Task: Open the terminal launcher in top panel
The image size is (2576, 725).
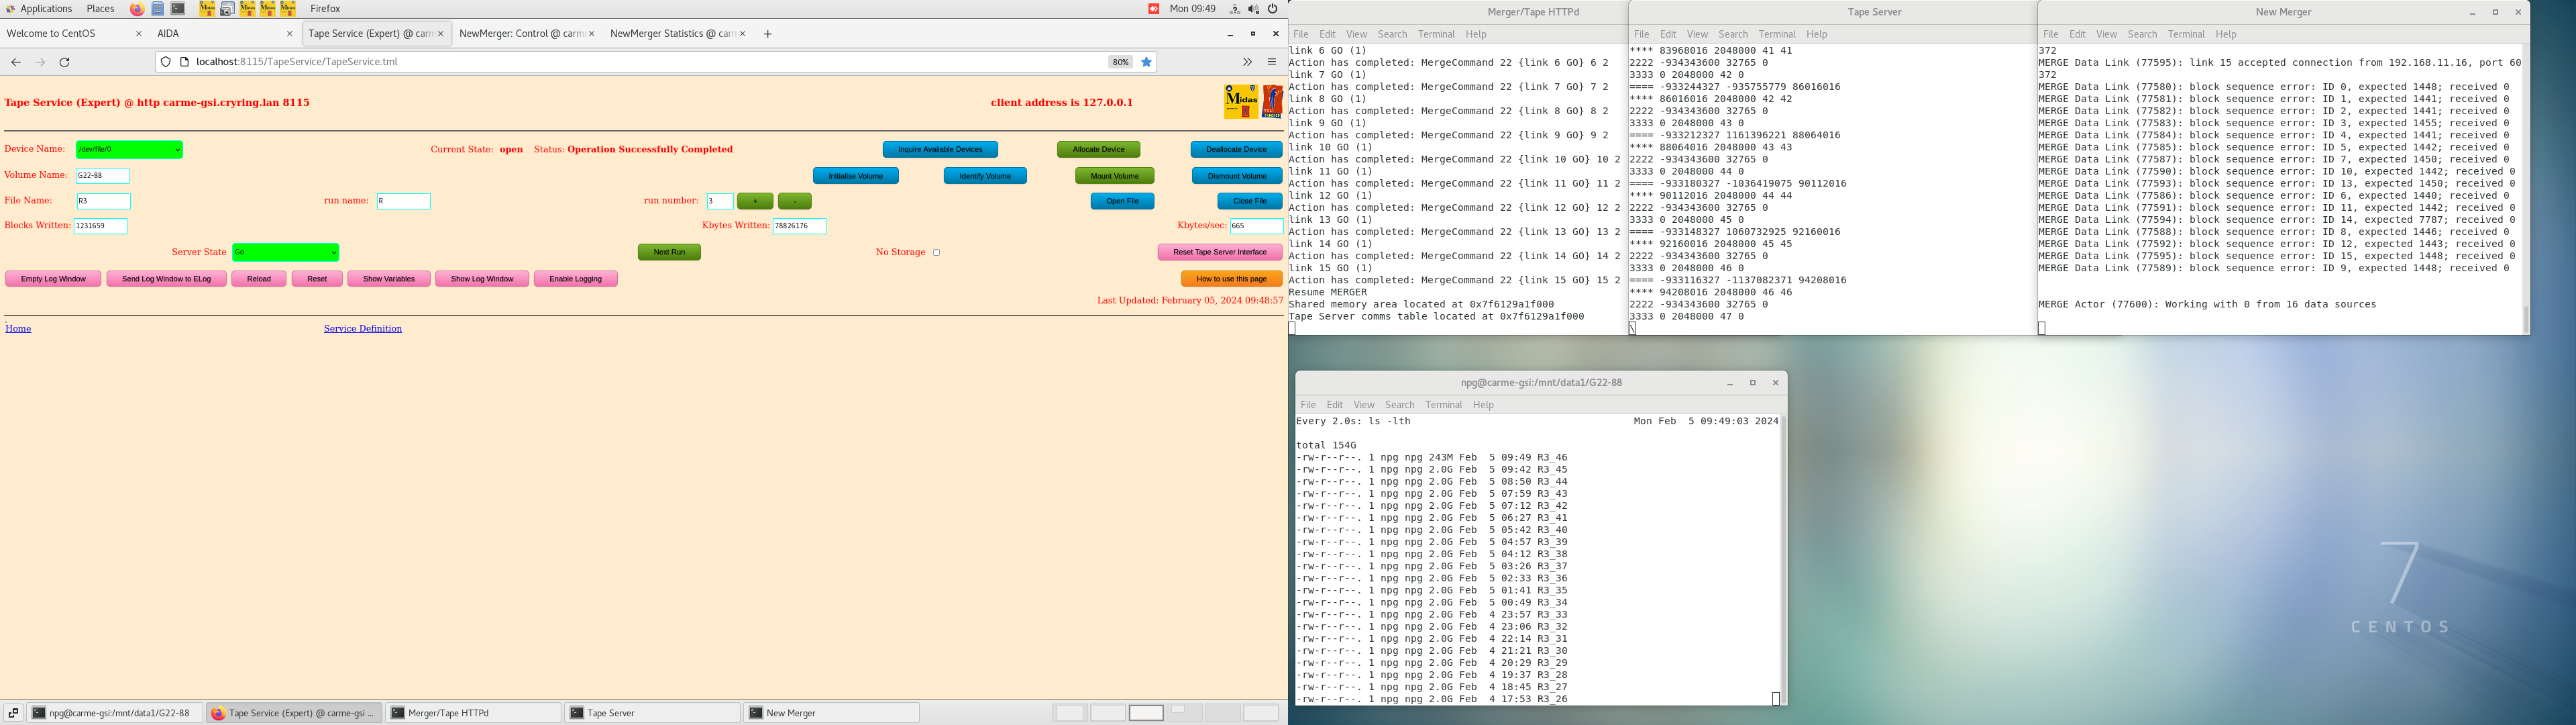Action: point(178,9)
